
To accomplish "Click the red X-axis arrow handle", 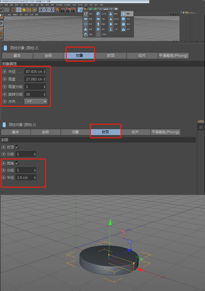I will (141, 269).
